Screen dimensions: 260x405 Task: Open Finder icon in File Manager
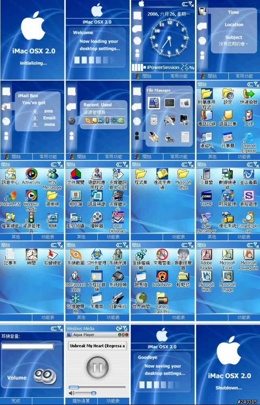point(154,103)
